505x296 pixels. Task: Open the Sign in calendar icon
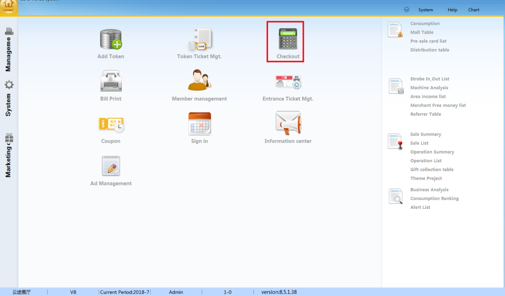tap(199, 124)
